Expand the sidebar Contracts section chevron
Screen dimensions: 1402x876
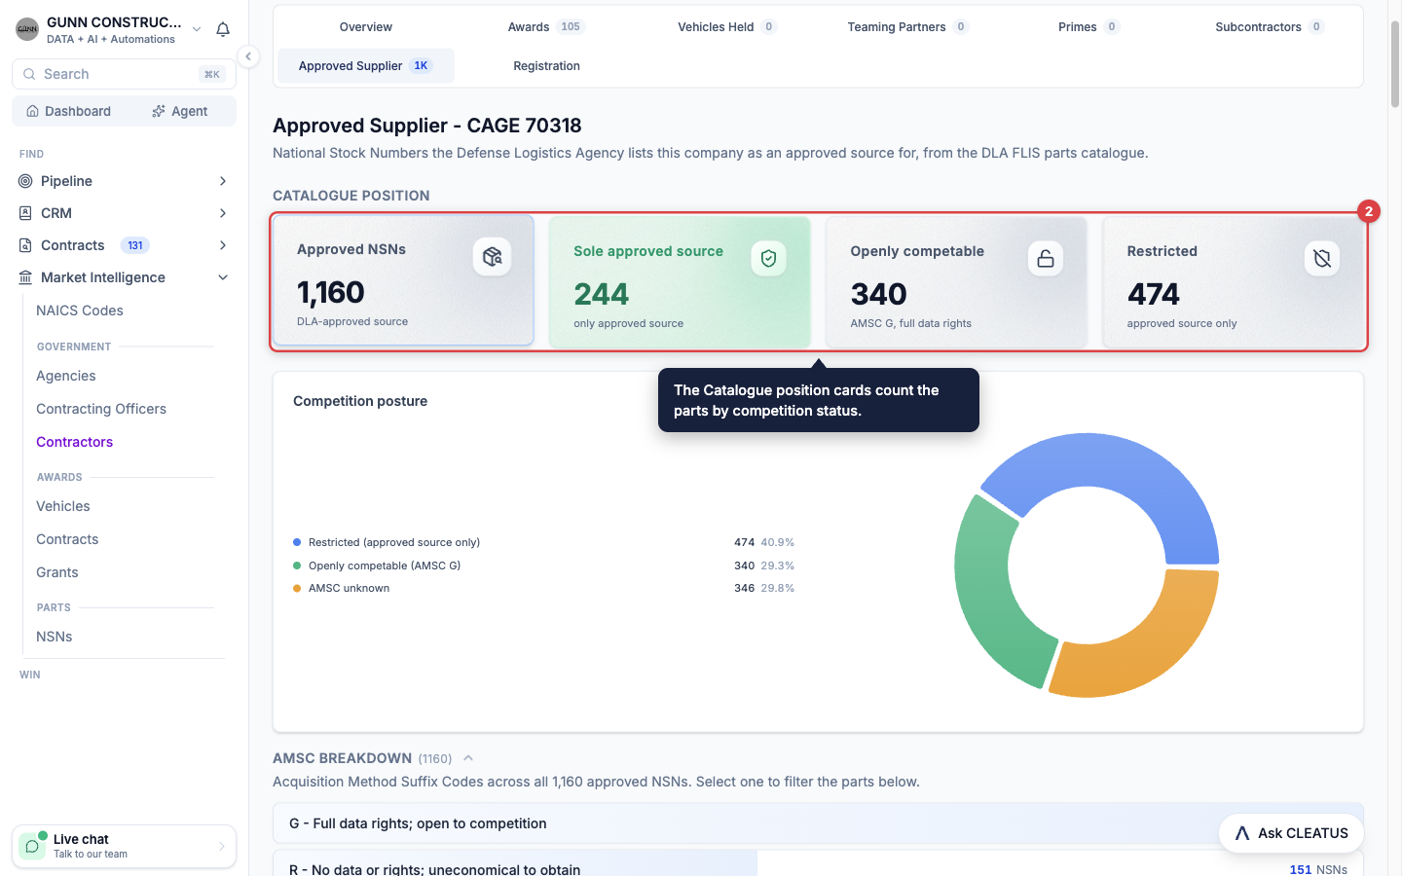pos(223,245)
